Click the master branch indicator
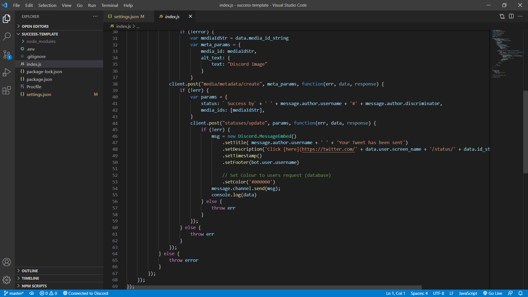The height and width of the screenshot is (297, 528). [x=14, y=293]
